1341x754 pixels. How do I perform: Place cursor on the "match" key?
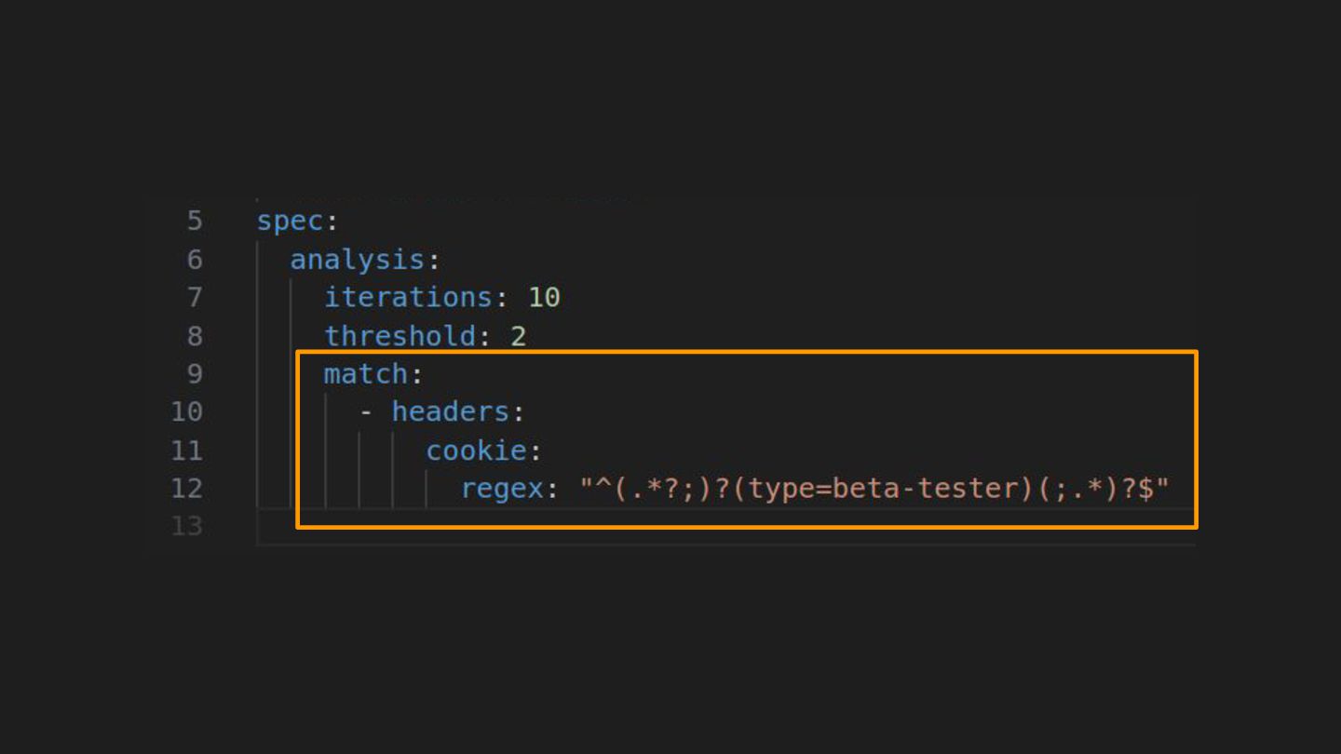365,373
